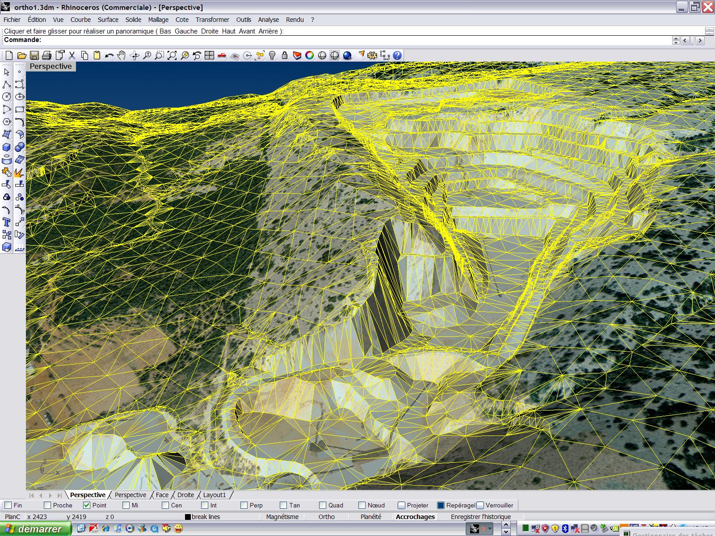Enable the Projeter snap option
Screen dimensions: 715x536
click(401, 505)
